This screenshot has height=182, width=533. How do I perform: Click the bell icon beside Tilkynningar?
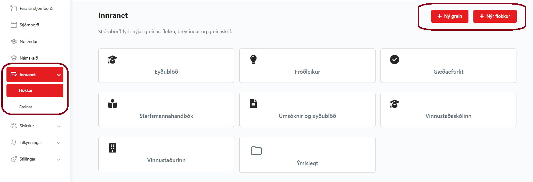(14, 142)
